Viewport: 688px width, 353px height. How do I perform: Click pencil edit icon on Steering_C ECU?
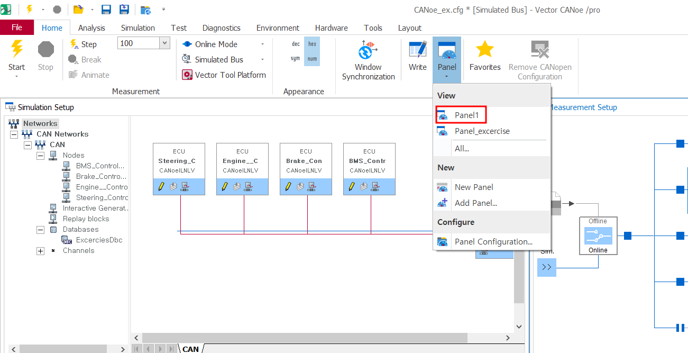coord(161,186)
